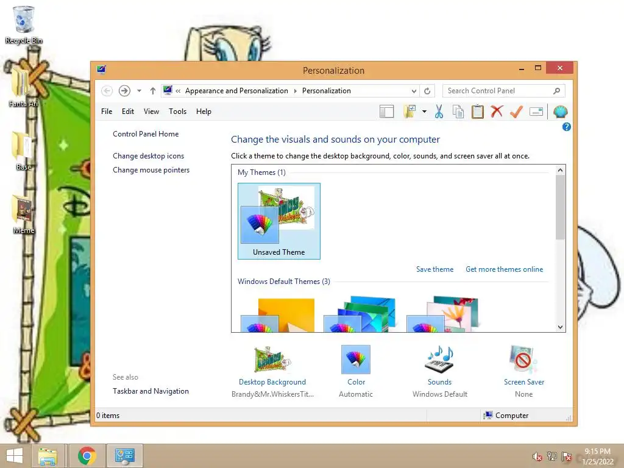Open the Edit menu
Viewport: 624px width, 468px height.
(128, 112)
